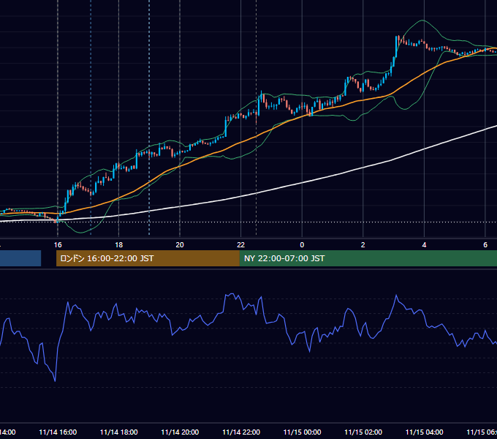Click the "11/14 18:00" date label on oscillator axis
Image resolution: width=497 pixels, height=439 pixels.
(x=119, y=432)
